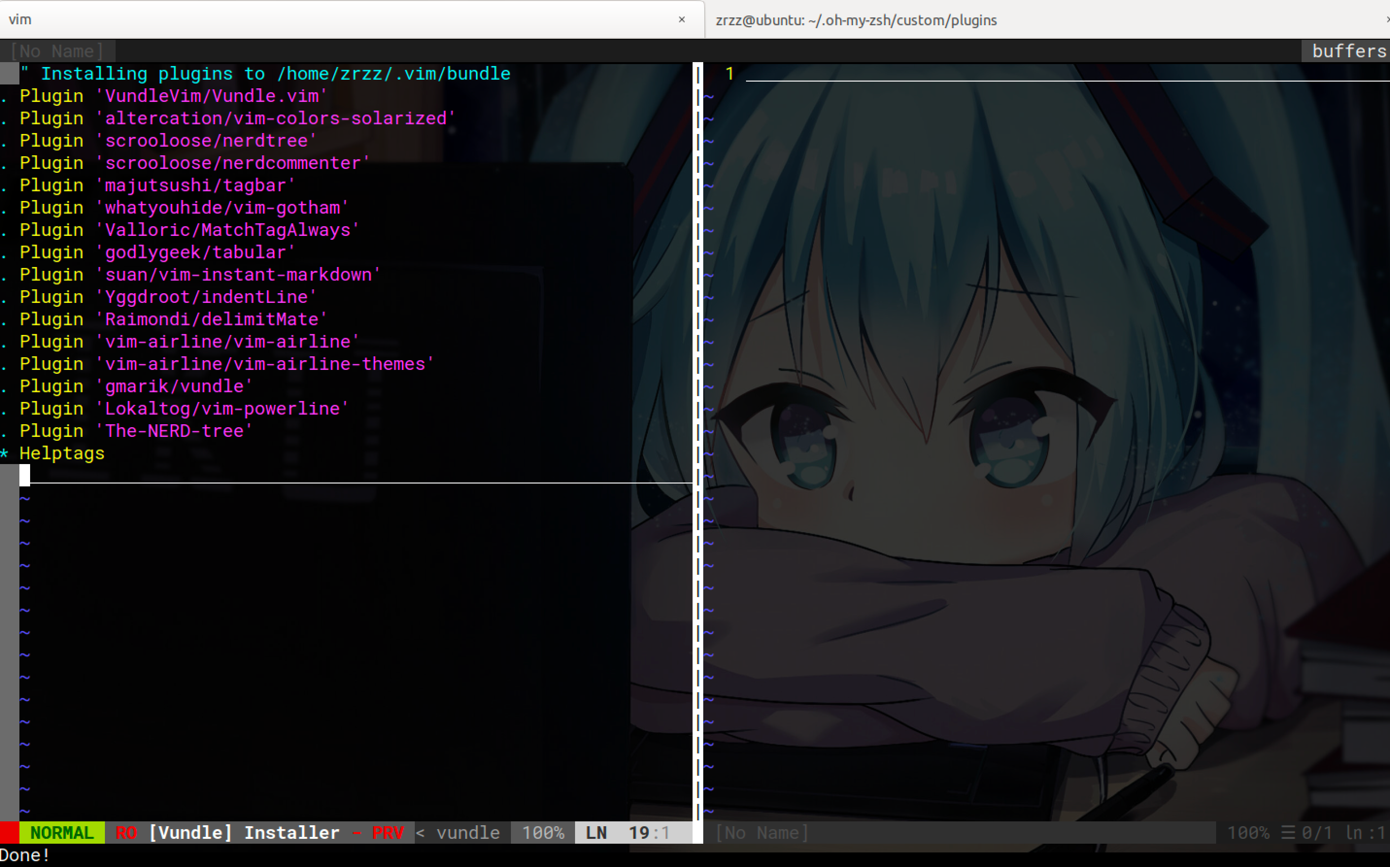This screenshot has width=1390, height=867.
Task: Click the 0/1 line count in right statusline
Action: pyautogui.click(x=1317, y=833)
